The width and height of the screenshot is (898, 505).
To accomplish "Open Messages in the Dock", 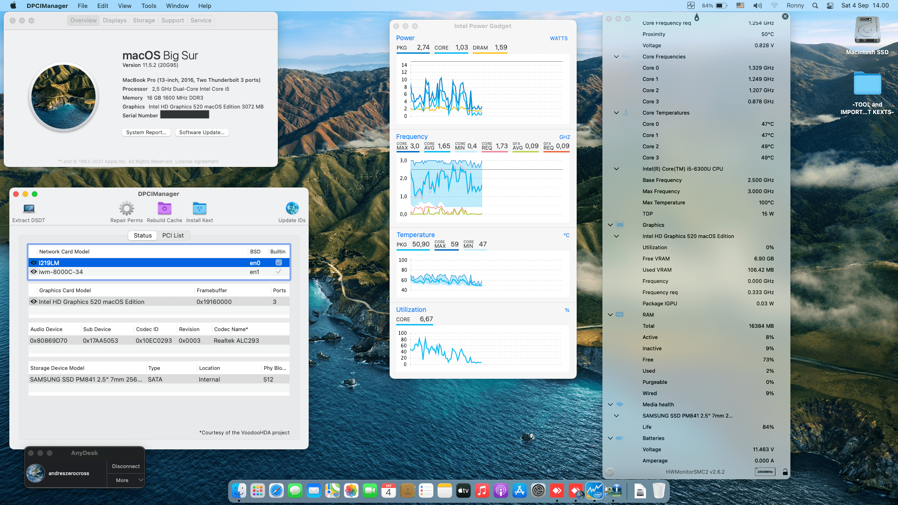I will click(295, 491).
